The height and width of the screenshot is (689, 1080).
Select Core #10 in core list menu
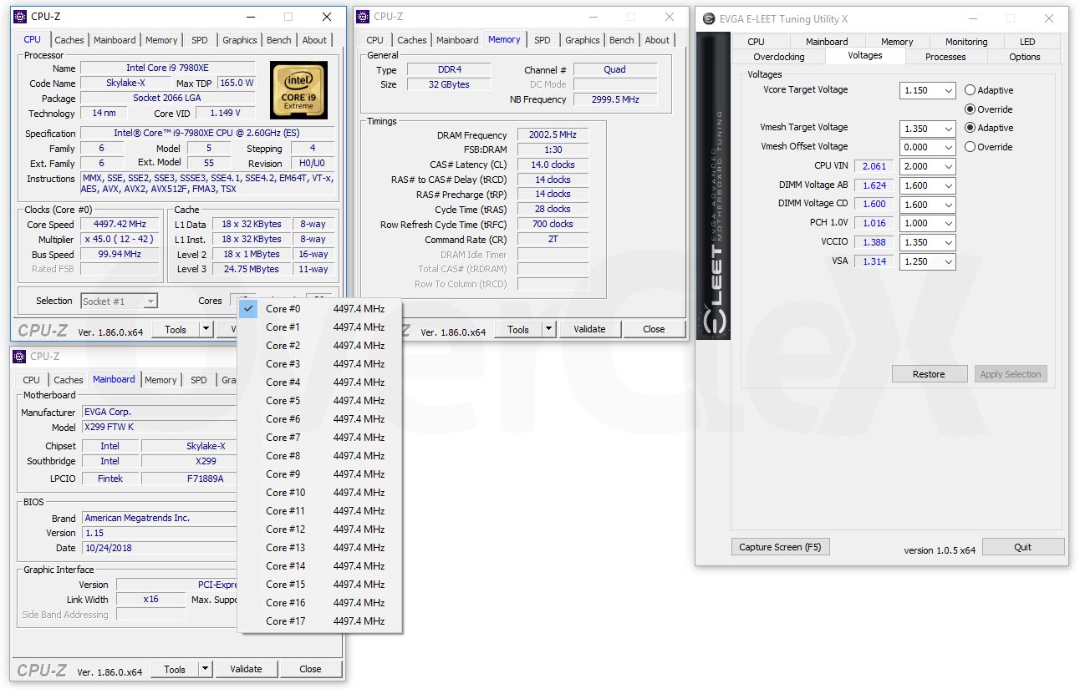(x=320, y=493)
